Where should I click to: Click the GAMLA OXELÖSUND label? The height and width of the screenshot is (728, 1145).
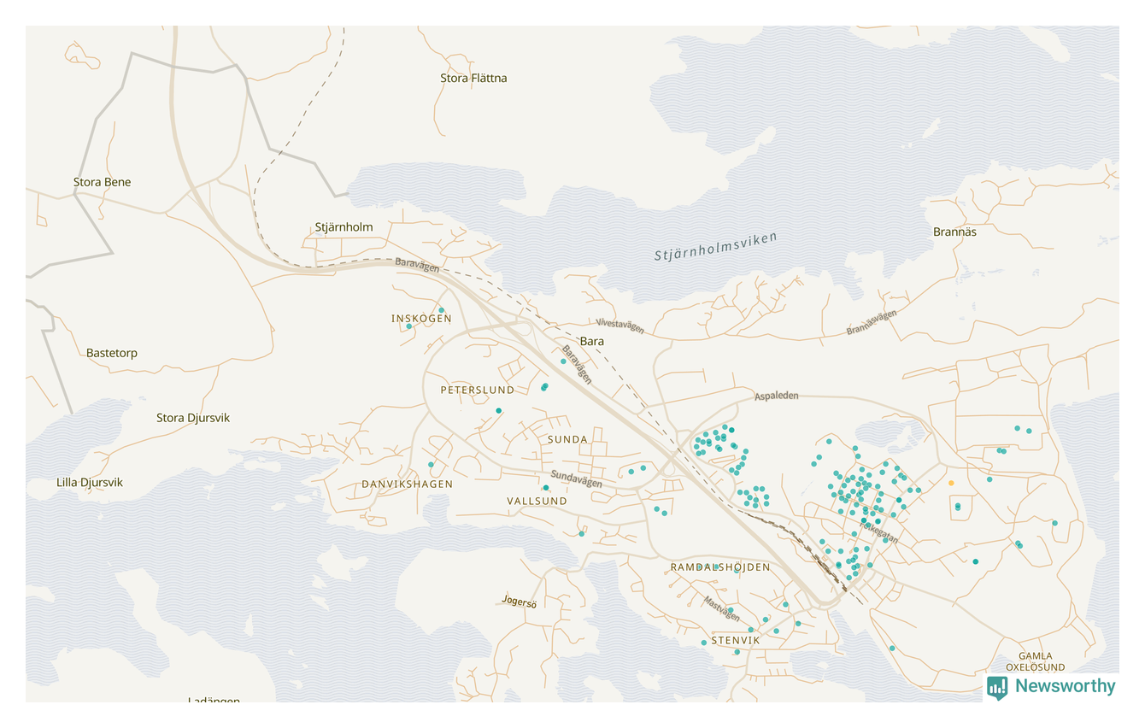pos(1035,661)
